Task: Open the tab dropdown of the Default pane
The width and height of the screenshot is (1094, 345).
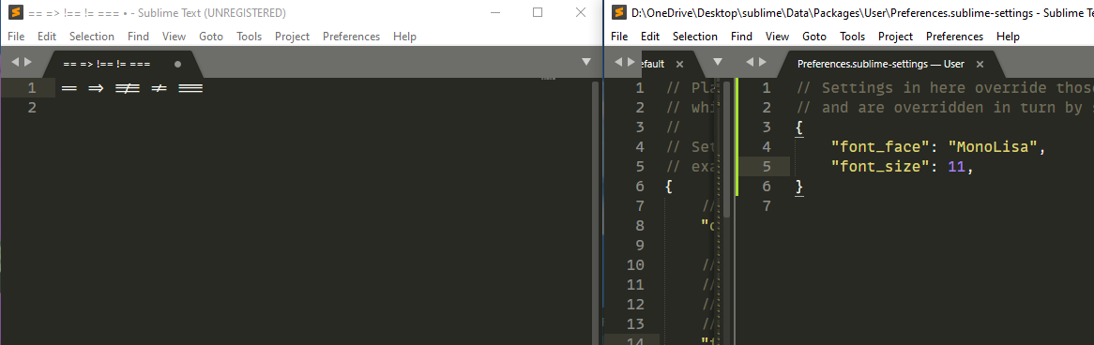Action: 717,62
